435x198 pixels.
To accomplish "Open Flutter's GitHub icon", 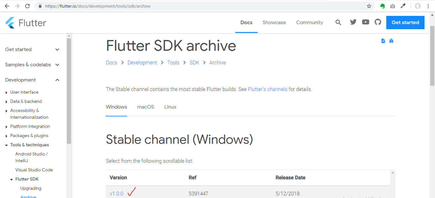I will 378,22.
